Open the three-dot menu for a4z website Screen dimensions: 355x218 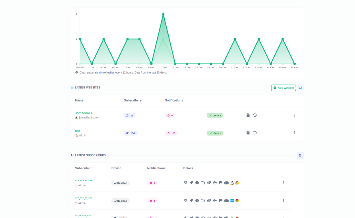[x=295, y=133]
